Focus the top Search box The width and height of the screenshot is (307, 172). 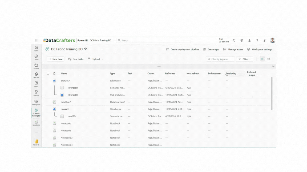point(153,40)
